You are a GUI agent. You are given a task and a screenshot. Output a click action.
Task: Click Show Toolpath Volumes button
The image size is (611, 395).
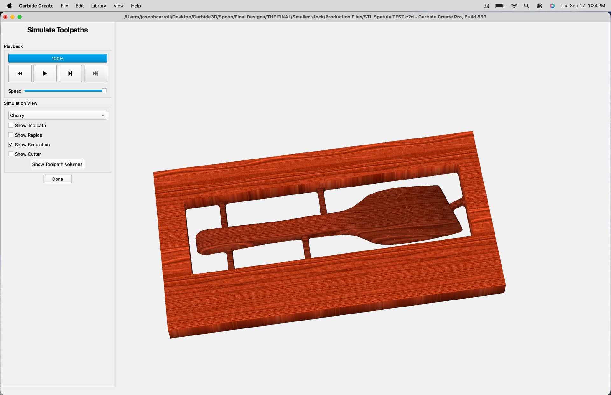(x=57, y=164)
